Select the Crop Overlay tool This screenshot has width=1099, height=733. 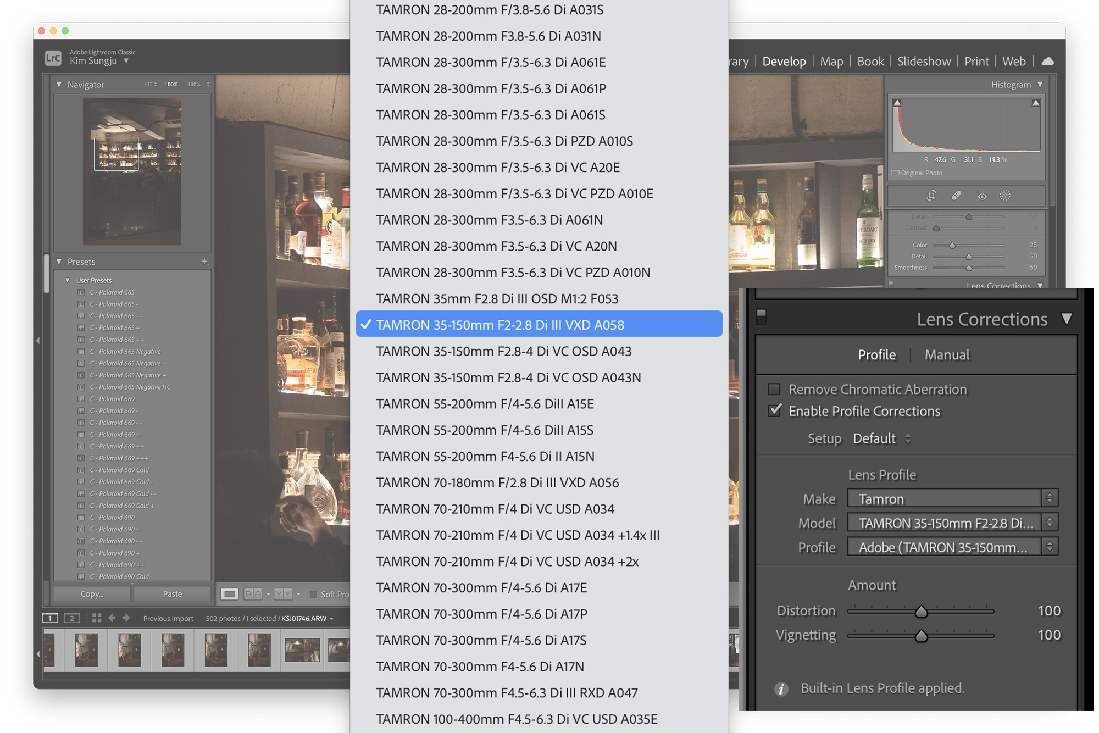click(931, 196)
